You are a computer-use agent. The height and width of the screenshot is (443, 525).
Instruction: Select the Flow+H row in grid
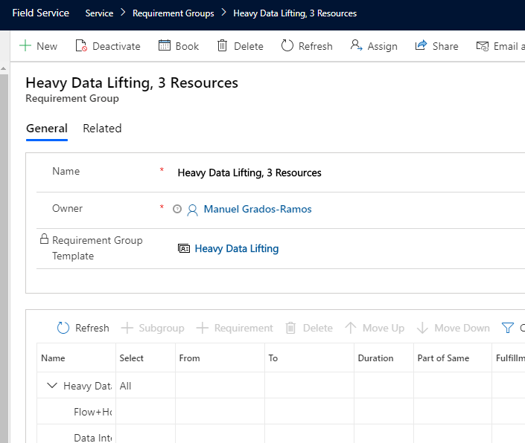click(x=281, y=412)
